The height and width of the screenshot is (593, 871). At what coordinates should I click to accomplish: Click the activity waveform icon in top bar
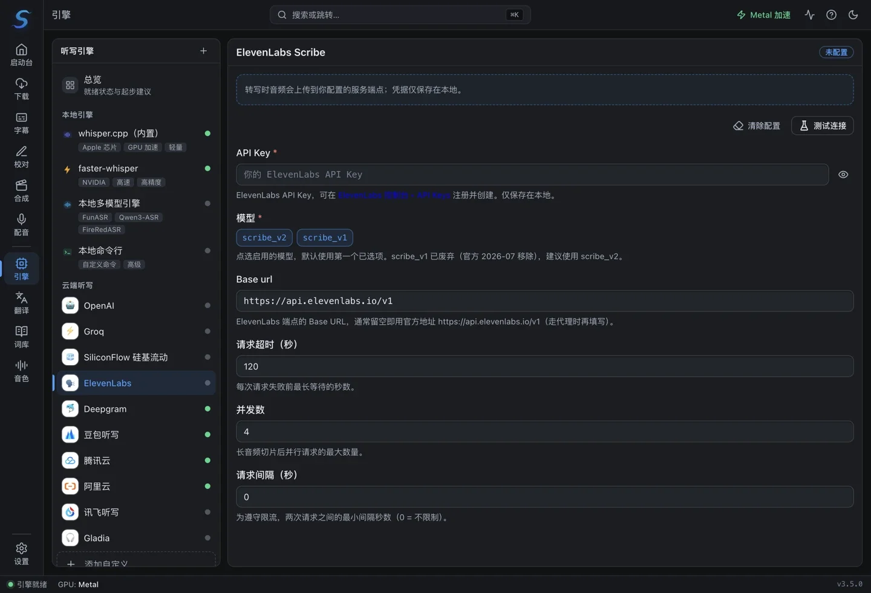(809, 15)
